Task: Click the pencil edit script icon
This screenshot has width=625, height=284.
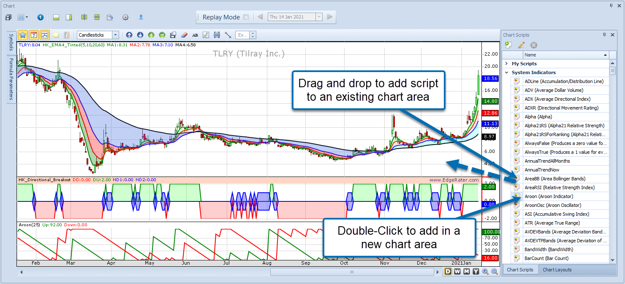Action: click(521, 45)
